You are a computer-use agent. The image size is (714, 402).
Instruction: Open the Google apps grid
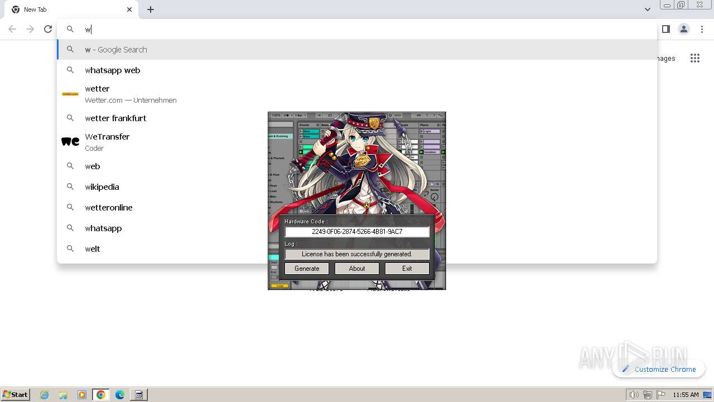pyautogui.click(x=694, y=58)
